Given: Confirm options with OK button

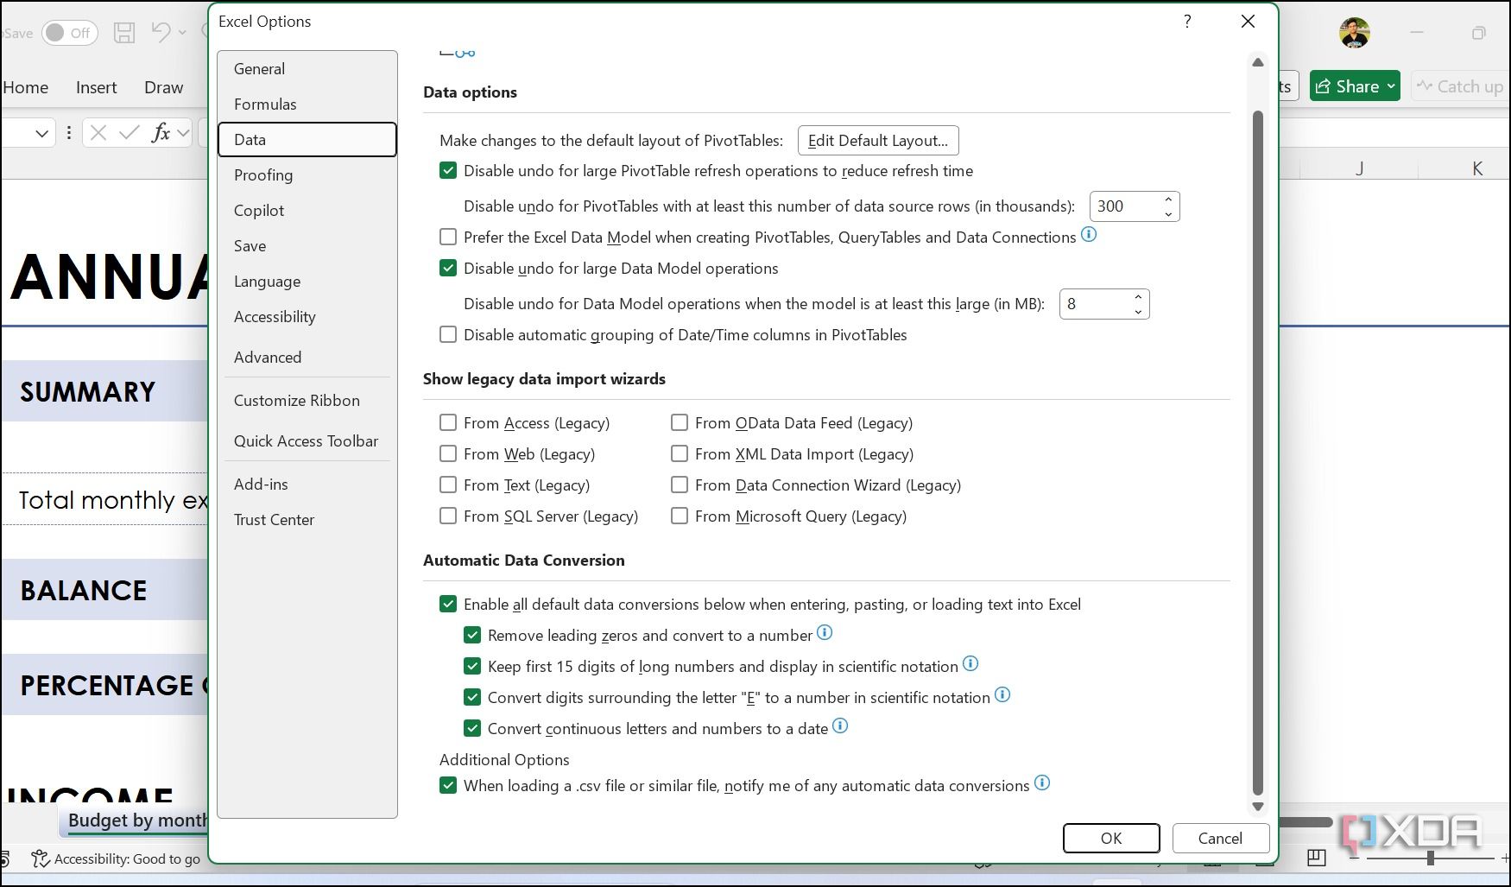Looking at the screenshot, I should coord(1111,838).
